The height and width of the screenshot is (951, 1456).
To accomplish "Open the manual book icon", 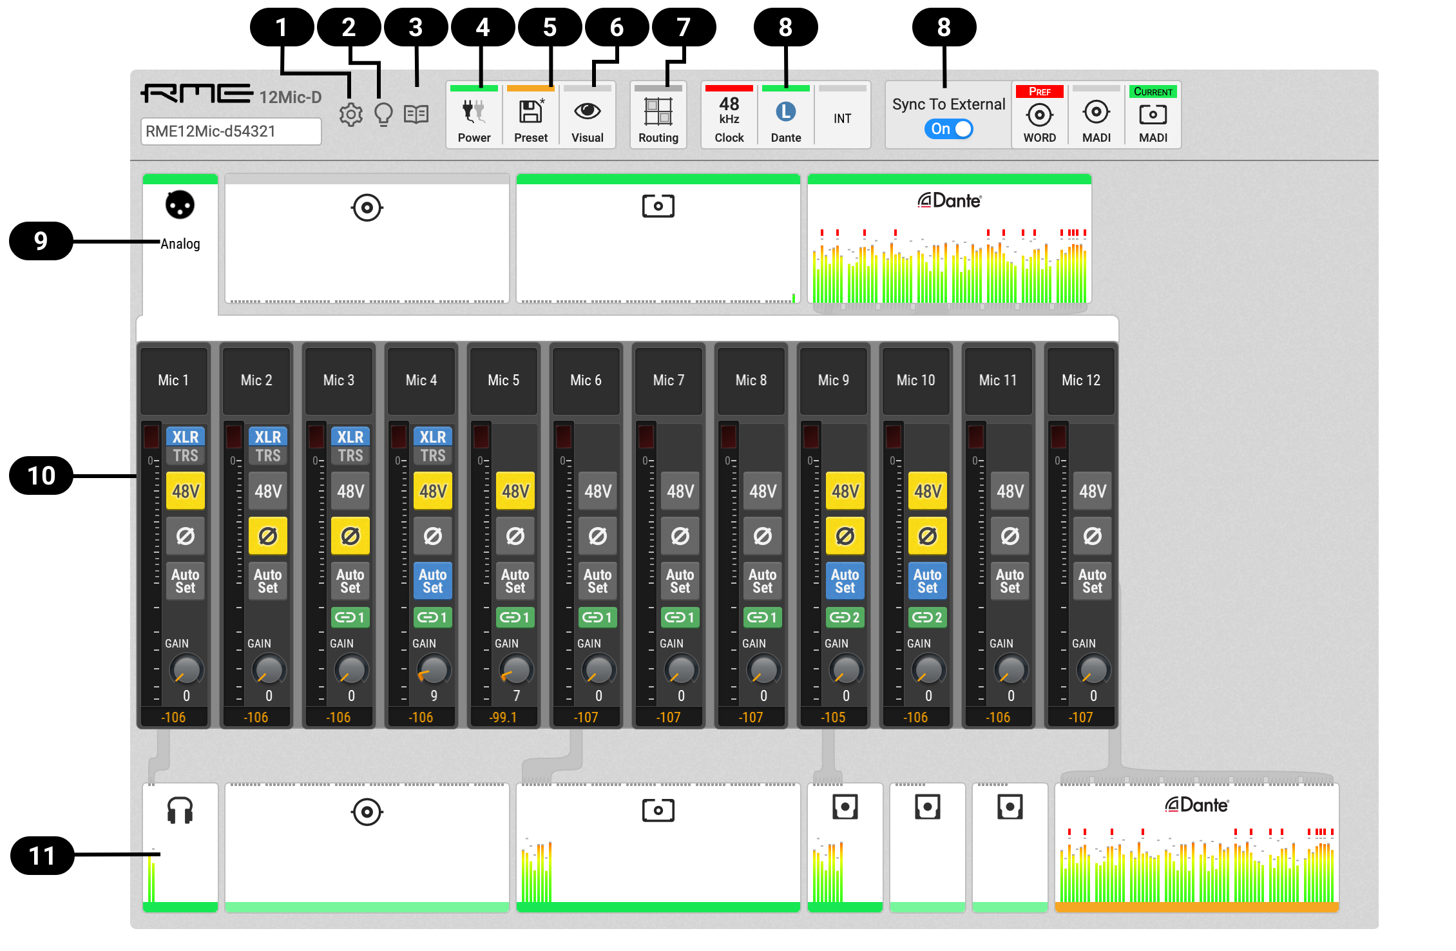I will tap(416, 115).
